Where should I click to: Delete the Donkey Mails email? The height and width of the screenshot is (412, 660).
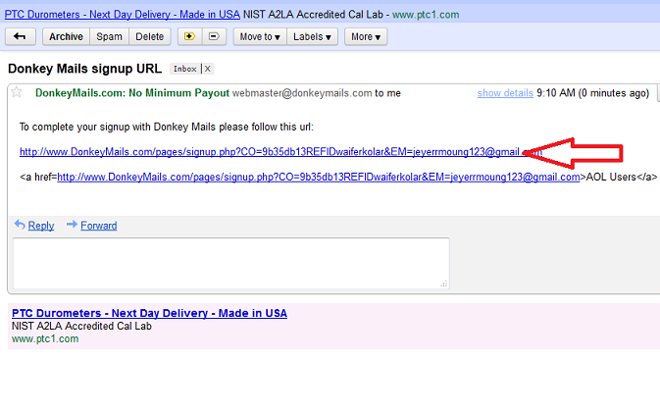149,36
